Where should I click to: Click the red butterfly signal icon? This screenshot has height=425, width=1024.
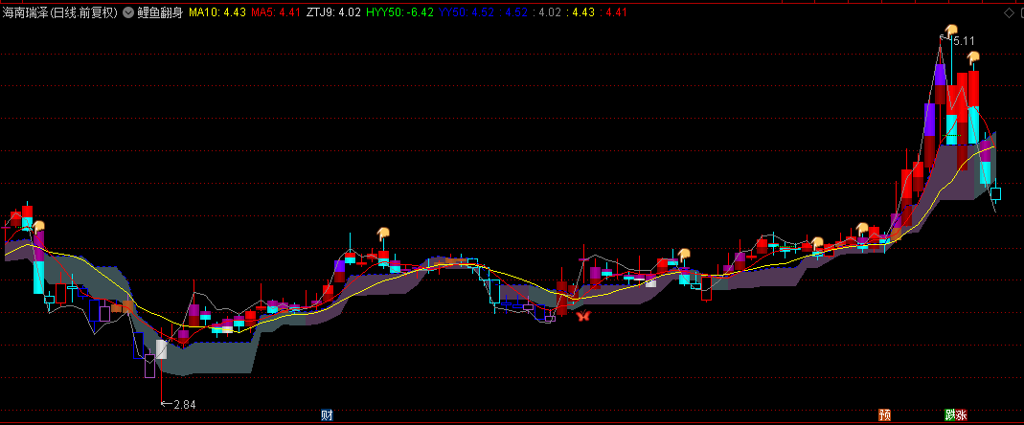[583, 316]
